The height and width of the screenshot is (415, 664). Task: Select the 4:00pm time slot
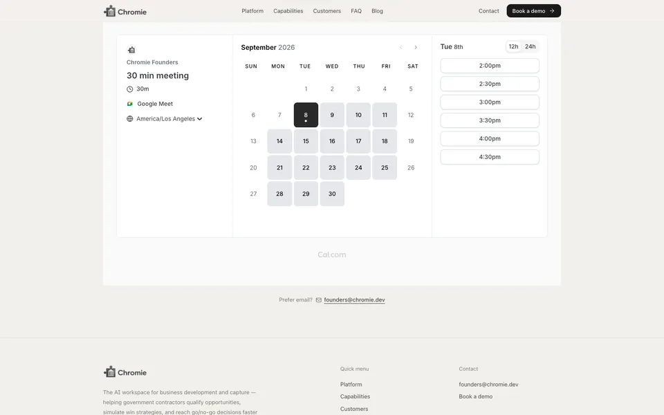pos(490,138)
